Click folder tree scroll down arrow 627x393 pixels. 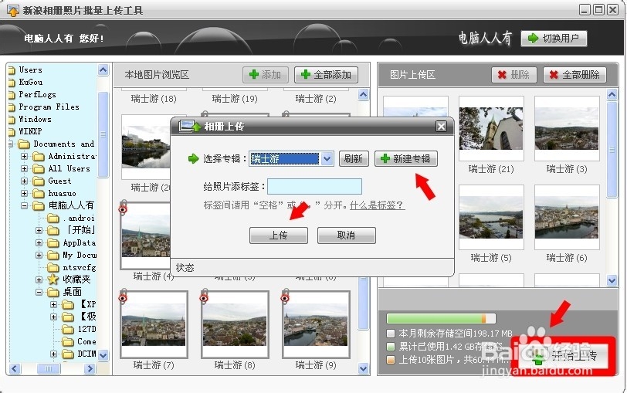pyautogui.click(x=103, y=355)
